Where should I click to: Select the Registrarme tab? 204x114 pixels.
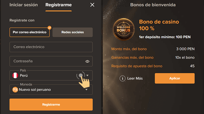coord(58,5)
